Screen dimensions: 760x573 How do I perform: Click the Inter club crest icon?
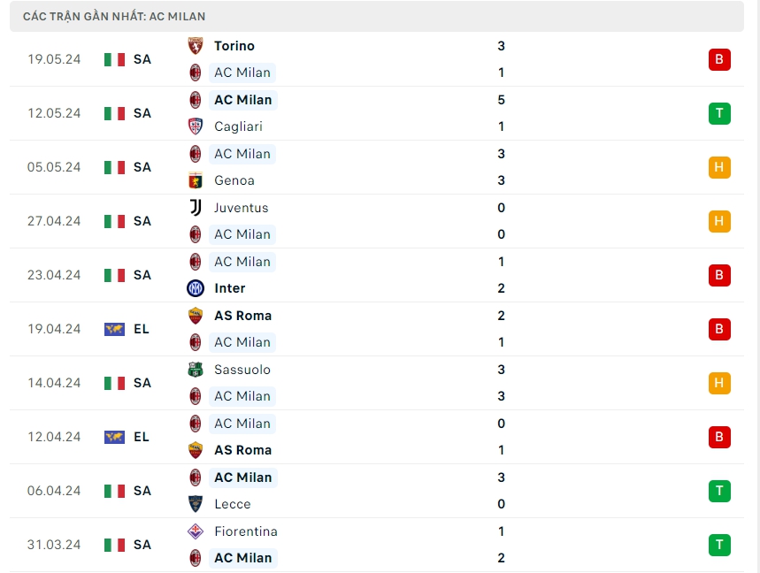tap(196, 288)
